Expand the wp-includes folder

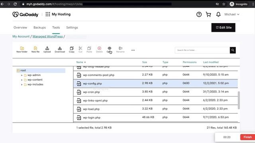click(x=22, y=85)
